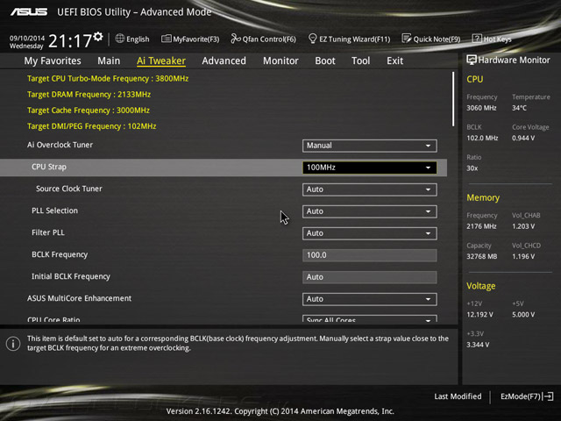The width and height of the screenshot is (561, 421).
Task: Switch to the Boot tab
Action: pos(325,61)
